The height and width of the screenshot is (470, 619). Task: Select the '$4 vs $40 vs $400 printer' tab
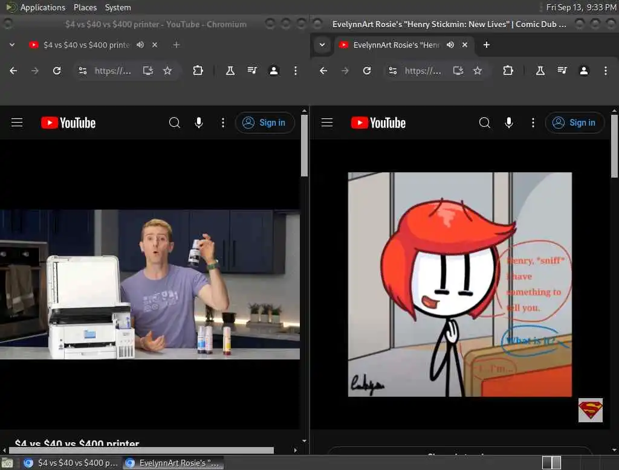(x=86, y=45)
